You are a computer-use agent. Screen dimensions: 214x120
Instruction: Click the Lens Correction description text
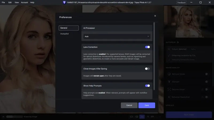(117, 57)
